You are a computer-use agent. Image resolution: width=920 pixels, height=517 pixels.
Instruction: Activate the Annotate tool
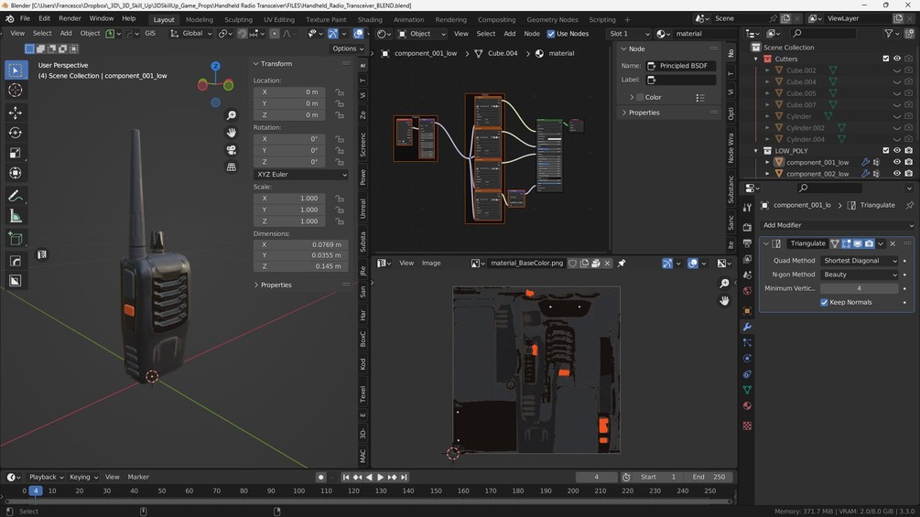(x=16, y=197)
